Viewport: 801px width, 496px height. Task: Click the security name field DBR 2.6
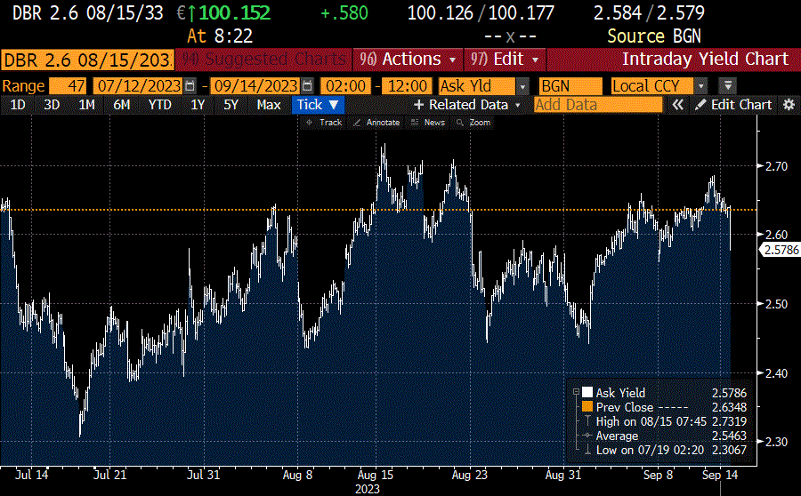(x=87, y=60)
